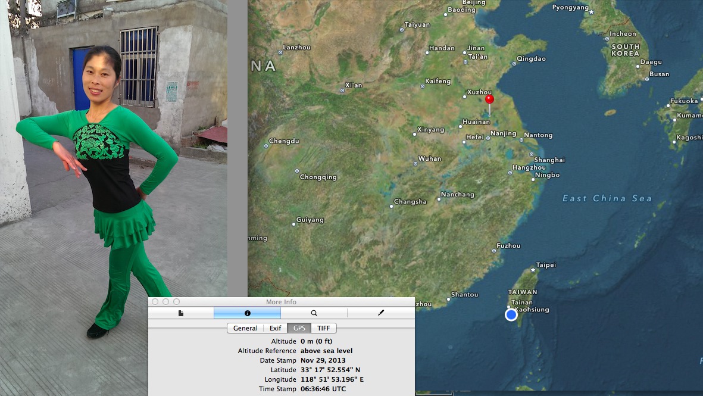Close the More Info window
This screenshot has width=703, height=396.
coord(155,302)
